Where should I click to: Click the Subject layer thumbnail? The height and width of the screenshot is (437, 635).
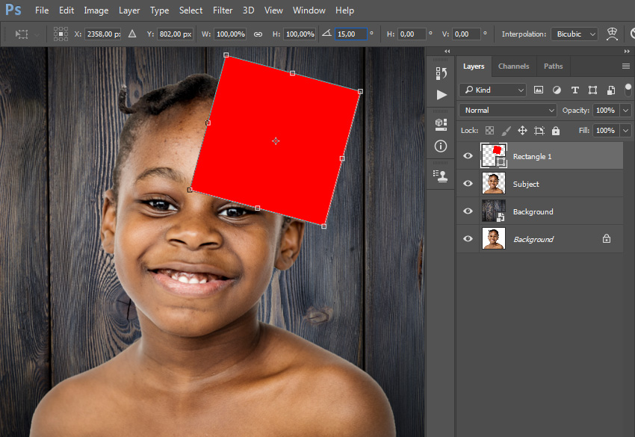pyautogui.click(x=493, y=183)
